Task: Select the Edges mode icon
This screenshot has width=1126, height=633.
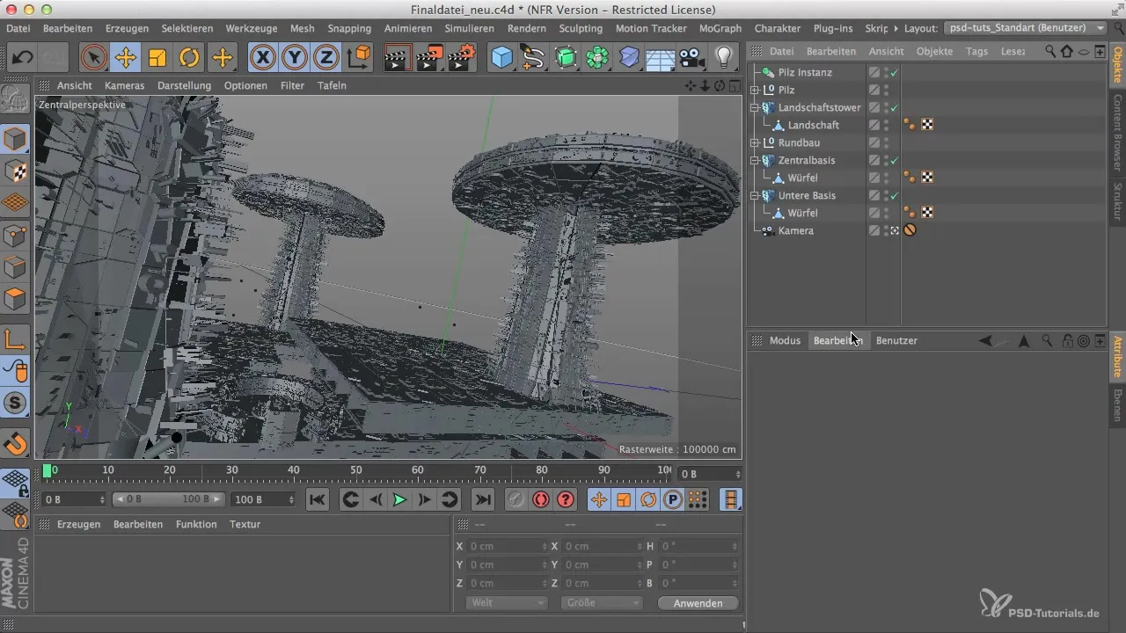Action: (16, 266)
